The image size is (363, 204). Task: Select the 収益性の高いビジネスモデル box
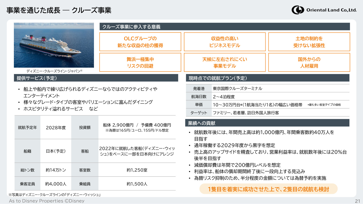click(225, 42)
